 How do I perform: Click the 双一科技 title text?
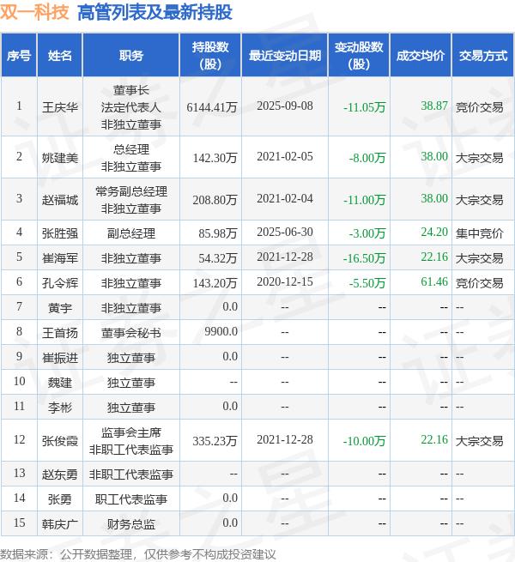tap(34, 11)
